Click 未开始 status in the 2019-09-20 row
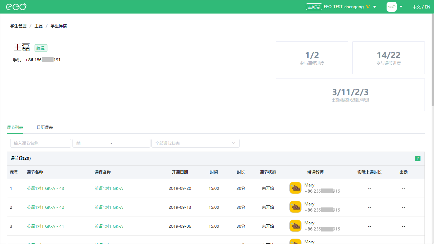434x244 pixels. tap(268, 188)
